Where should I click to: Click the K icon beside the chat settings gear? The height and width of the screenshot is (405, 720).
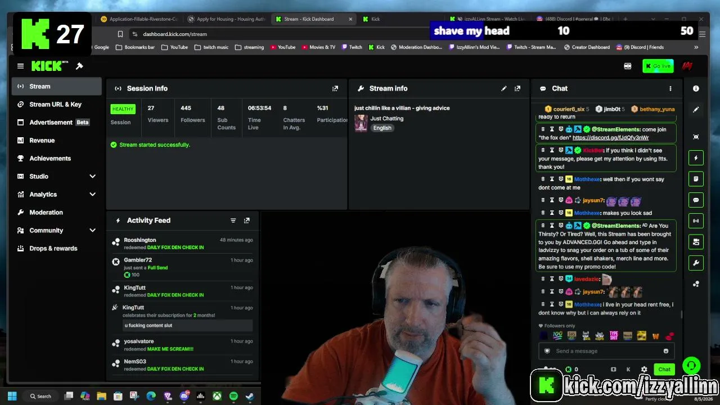coord(628,370)
